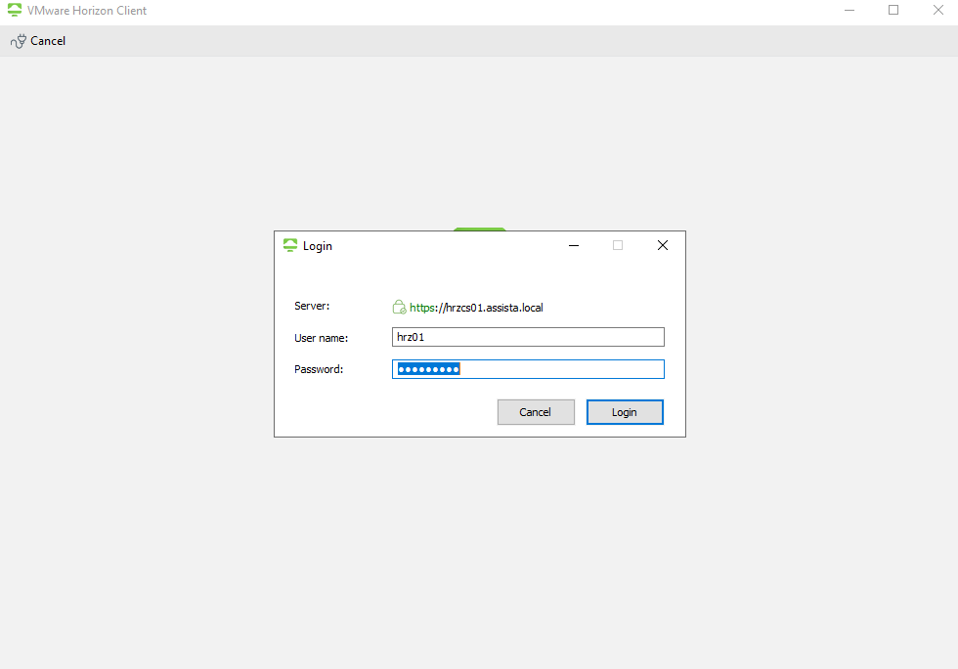This screenshot has width=958, height=669.
Task: Focus the User name input field
Action: point(528,337)
